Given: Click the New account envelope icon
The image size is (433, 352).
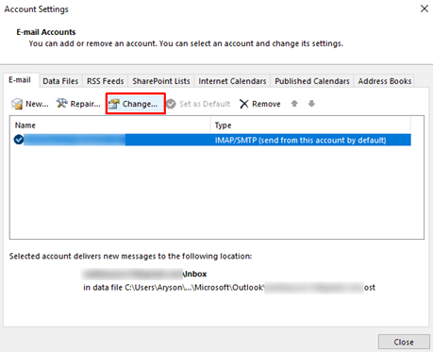Looking at the screenshot, I should [x=17, y=104].
